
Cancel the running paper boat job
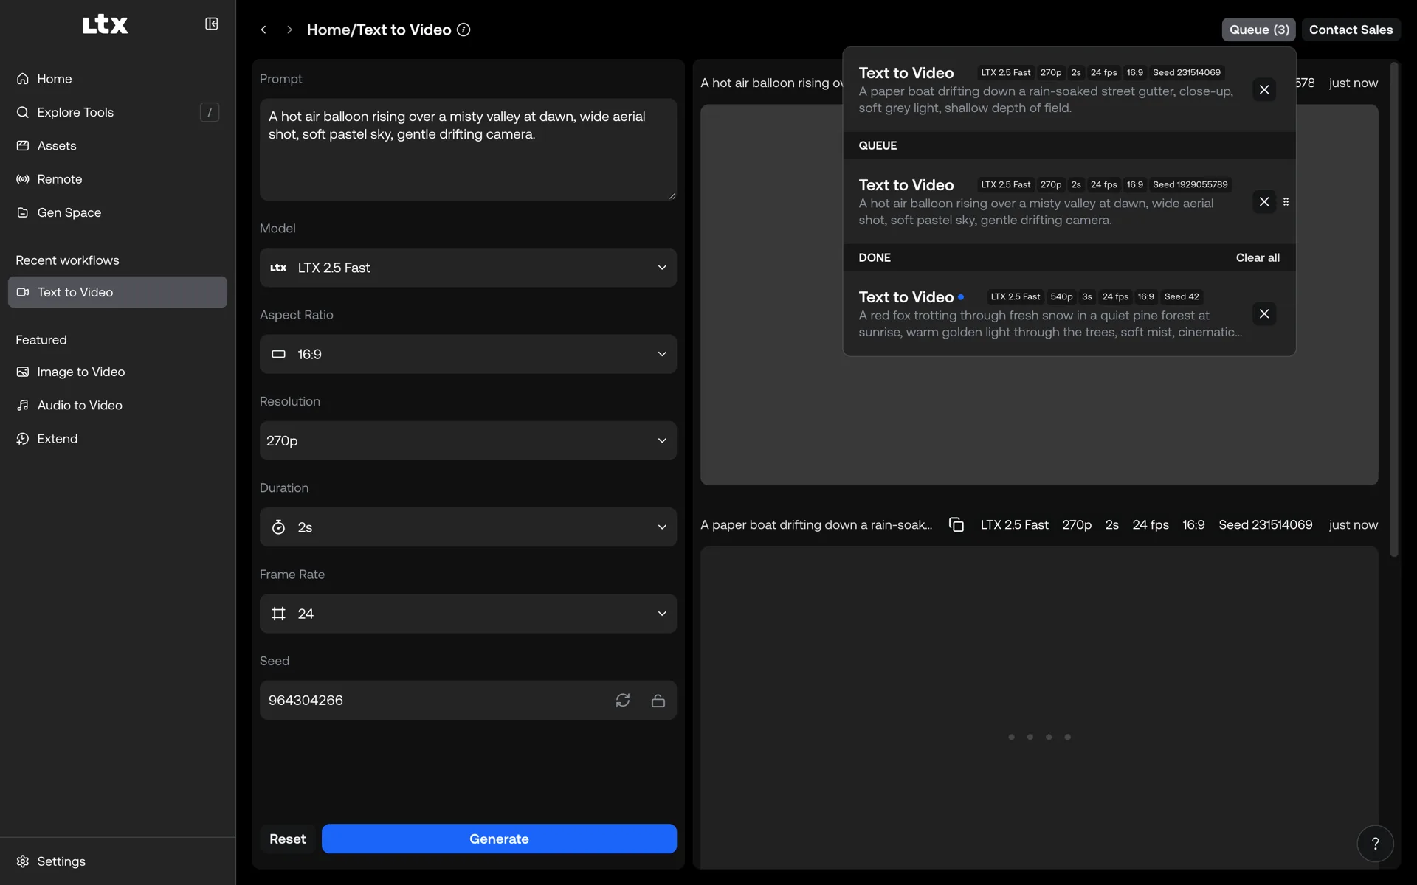coord(1264,89)
